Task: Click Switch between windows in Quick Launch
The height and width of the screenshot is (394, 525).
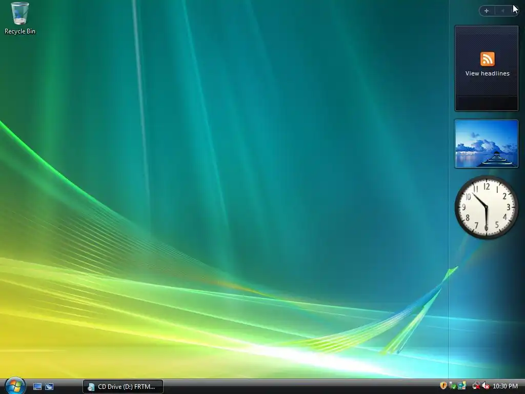Action: click(x=49, y=387)
